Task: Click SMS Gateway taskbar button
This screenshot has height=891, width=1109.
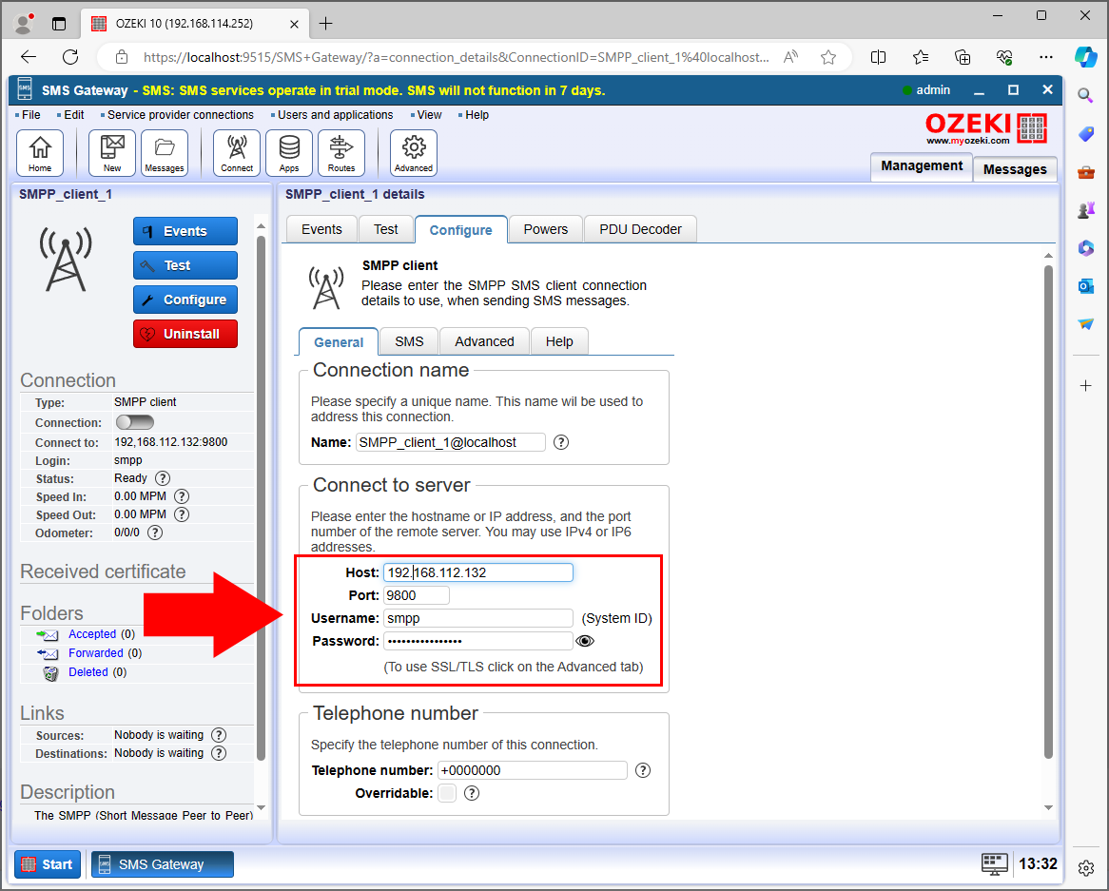Action: coord(163,864)
